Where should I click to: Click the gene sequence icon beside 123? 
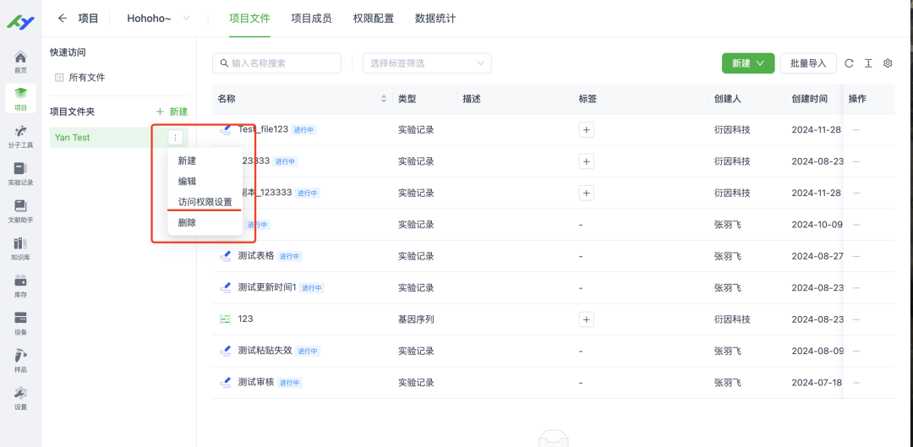coord(225,319)
